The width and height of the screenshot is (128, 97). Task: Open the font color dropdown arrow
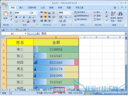pyautogui.click(x=31, y=21)
